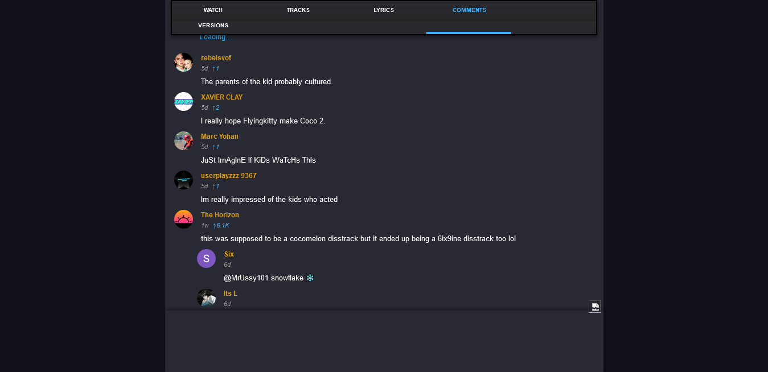Viewport: 768px width, 372px height.
Task: Click the Six username in the reply
Action: click(x=229, y=254)
